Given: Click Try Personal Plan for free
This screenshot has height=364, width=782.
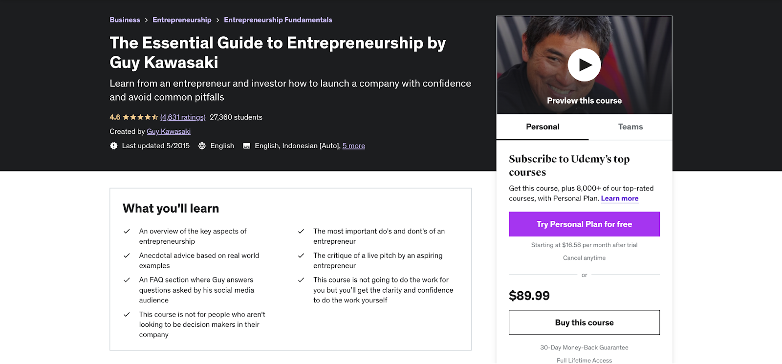Looking at the screenshot, I should pyautogui.click(x=584, y=224).
